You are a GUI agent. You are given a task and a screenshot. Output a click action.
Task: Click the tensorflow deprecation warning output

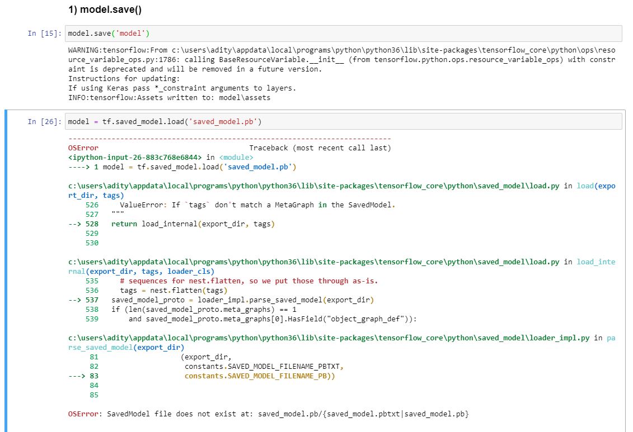(280, 59)
